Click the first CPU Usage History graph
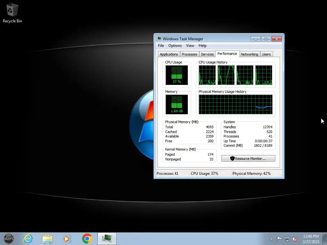Viewport: 327px width, 245px height. [x=207, y=75]
